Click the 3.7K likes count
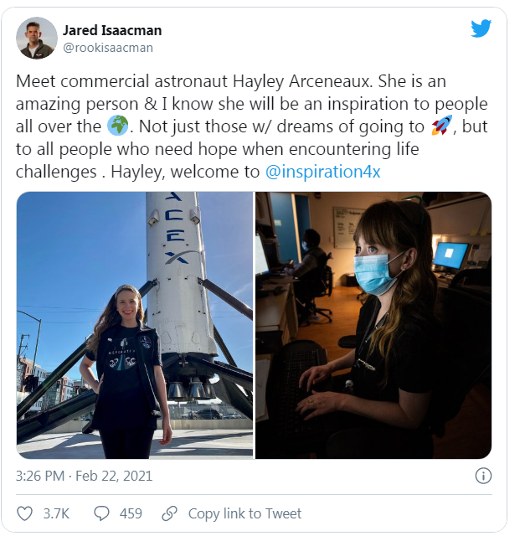Image resolution: width=525 pixels, height=536 pixels. (x=56, y=513)
